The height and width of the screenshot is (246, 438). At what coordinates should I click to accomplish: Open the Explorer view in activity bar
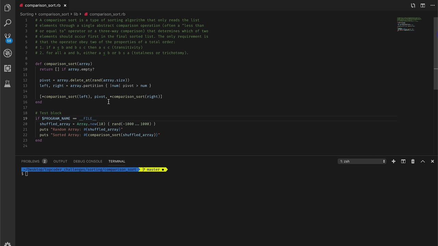pos(8,8)
